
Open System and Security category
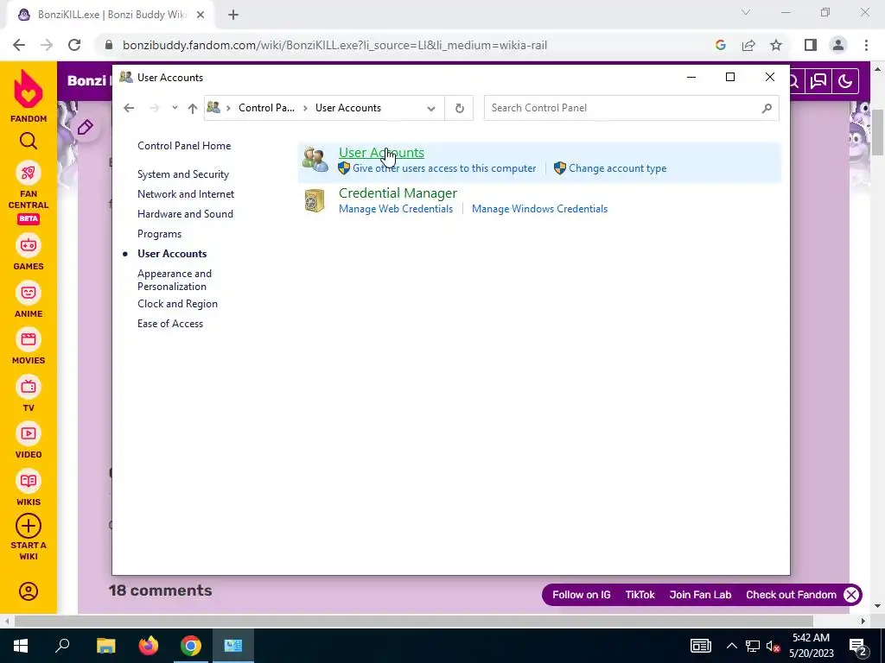(183, 174)
